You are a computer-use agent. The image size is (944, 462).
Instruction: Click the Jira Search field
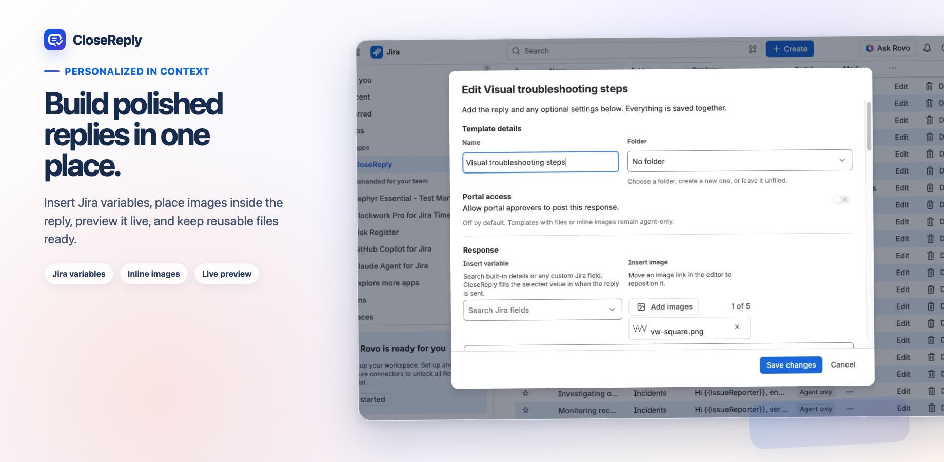(635, 50)
